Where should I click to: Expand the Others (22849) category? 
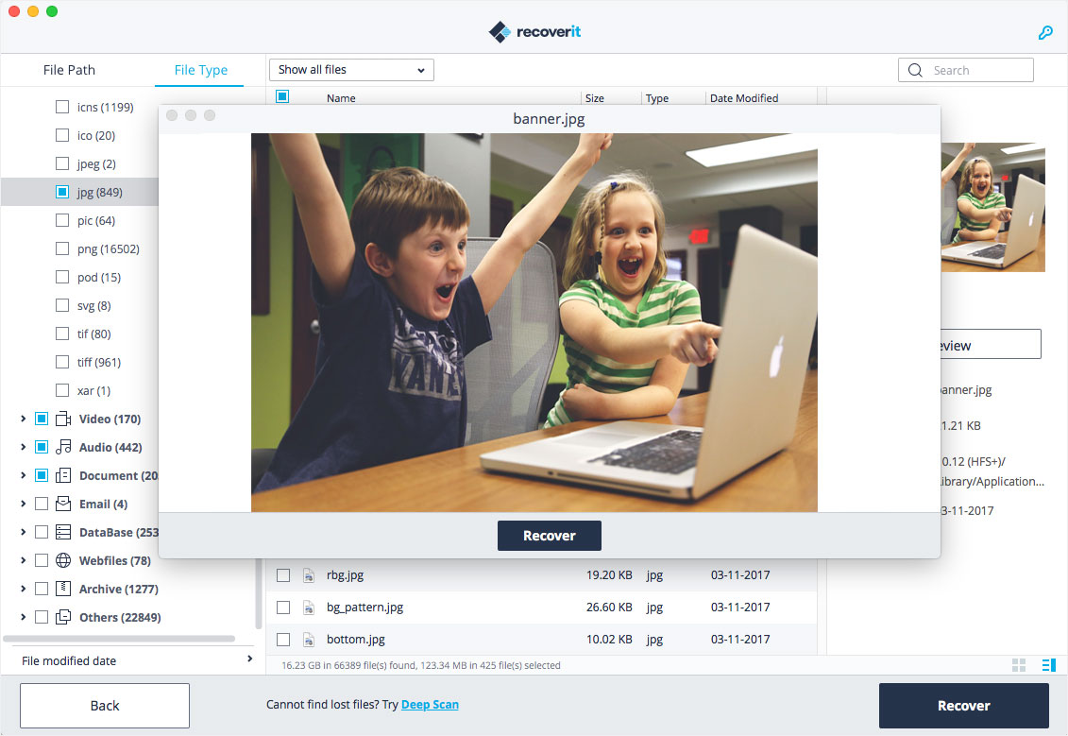click(24, 617)
